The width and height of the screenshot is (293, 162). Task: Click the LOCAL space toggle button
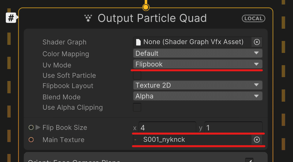[x=253, y=18]
